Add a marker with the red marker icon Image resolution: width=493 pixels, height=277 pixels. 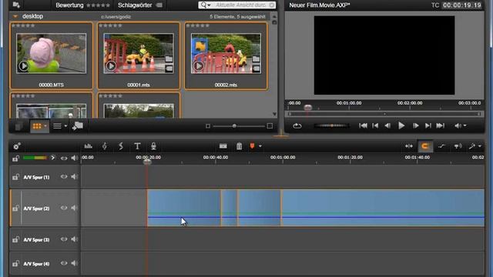[x=252, y=146]
